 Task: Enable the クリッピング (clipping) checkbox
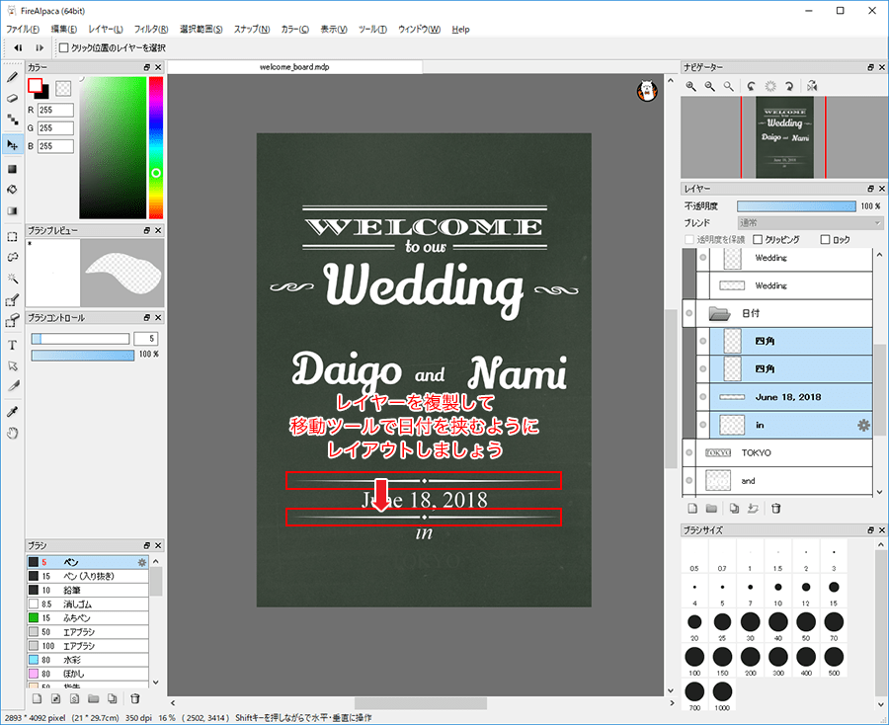pos(758,239)
